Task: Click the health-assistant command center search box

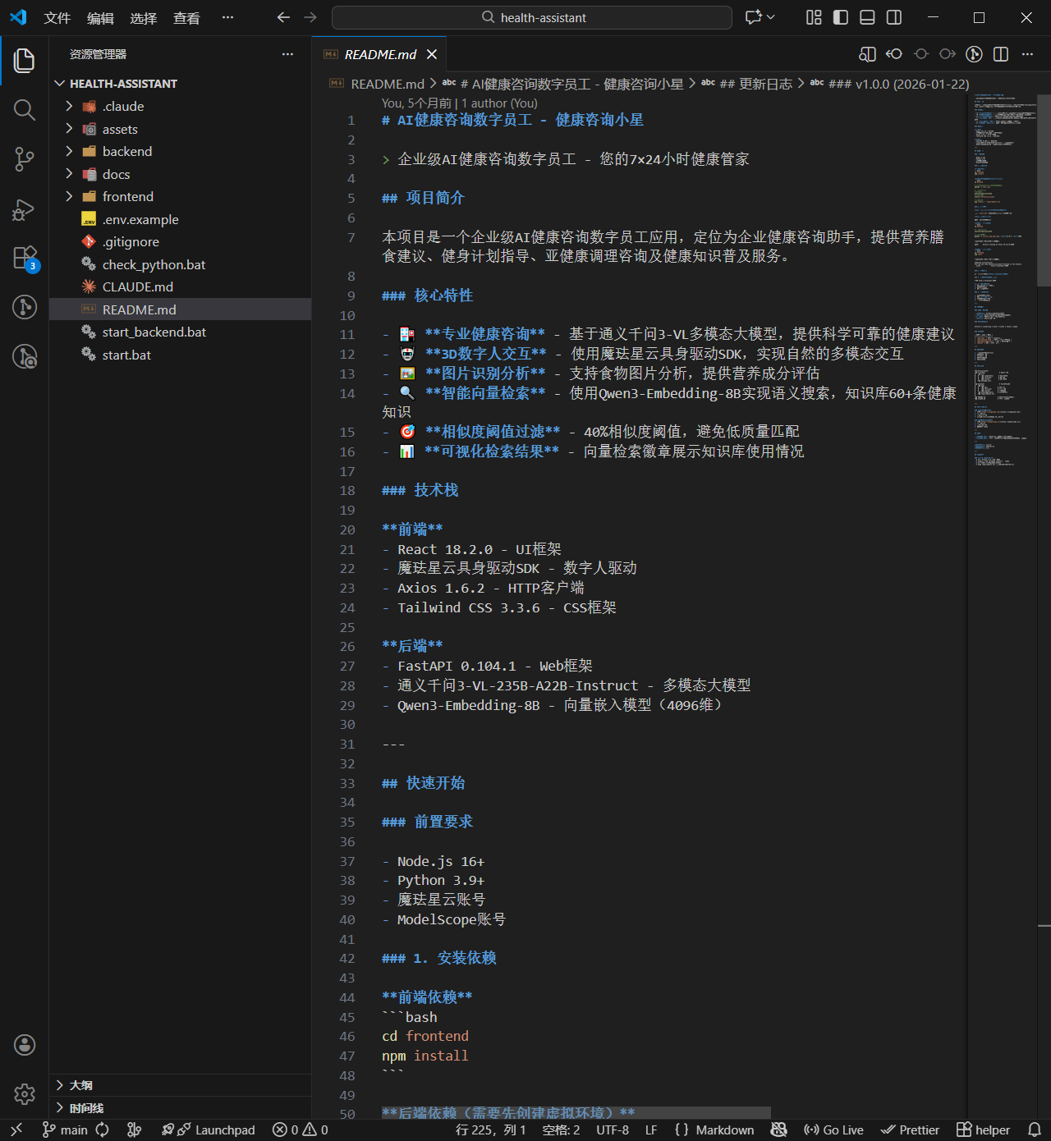Action: (532, 17)
